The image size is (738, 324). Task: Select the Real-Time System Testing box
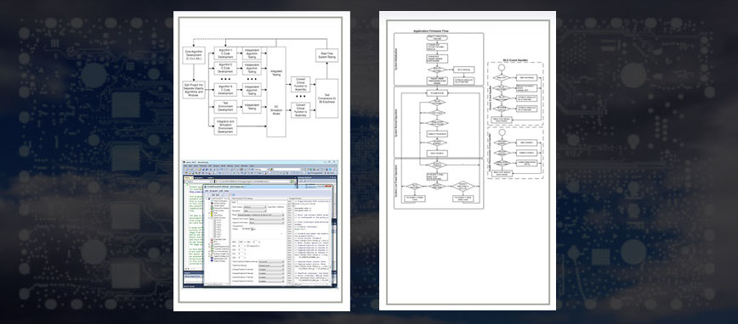(326, 55)
